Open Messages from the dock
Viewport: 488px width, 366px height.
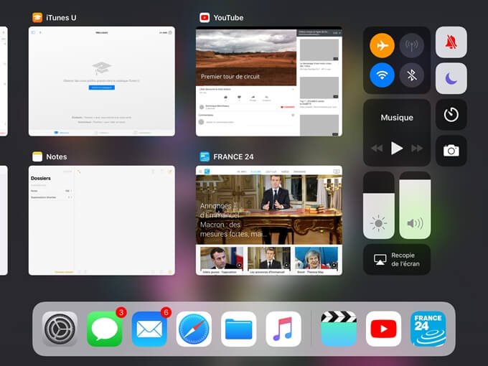click(105, 329)
